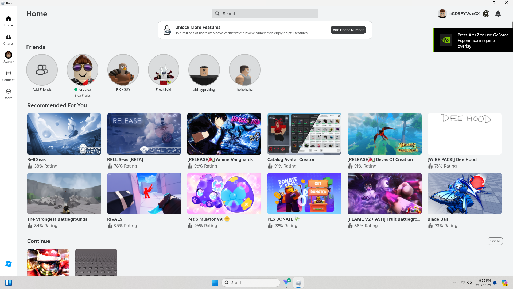Click the volume icon in the system tray
The width and height of the screenshot is (513, 289).
469,283
